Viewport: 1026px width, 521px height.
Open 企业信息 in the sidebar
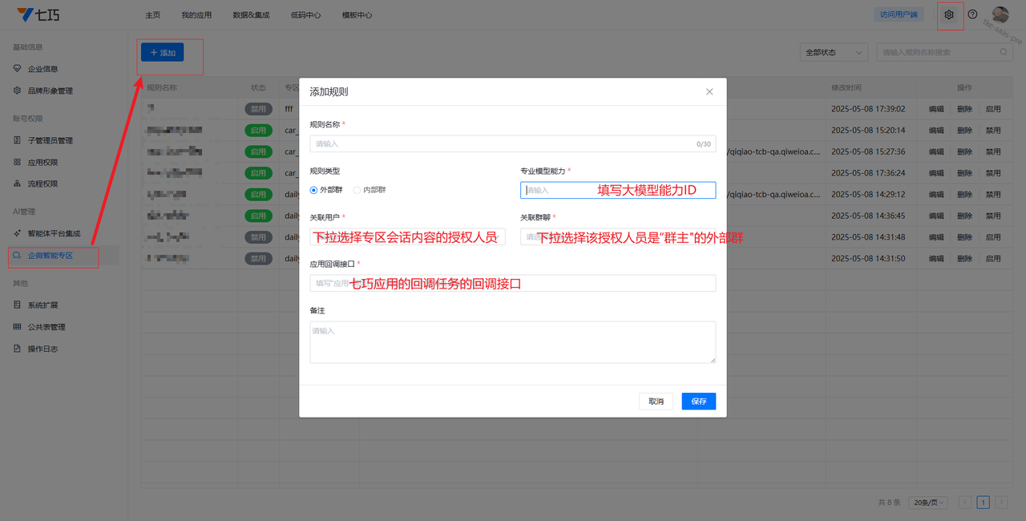pyautogui.click(x=42, y=69)
